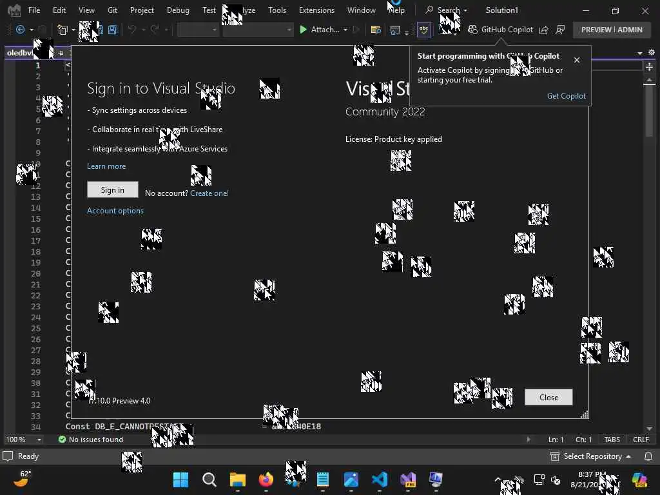Click the Share icon beside GitHub Copilot
This screenshot has height=495, width=660.
544,30
